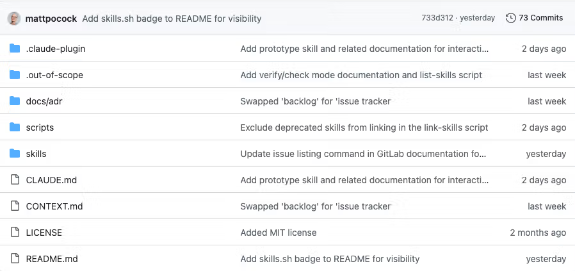The width and height of the screenshot is (575, 271).
Task: Click the .out-of-scope folder icon
Action: tap(15, 75)
